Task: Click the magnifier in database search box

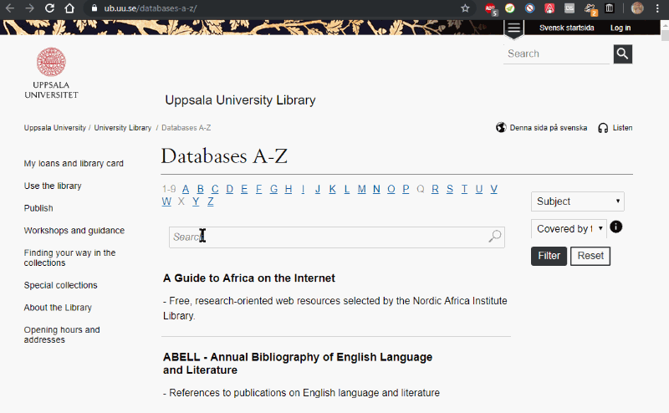Action: [x=494, y=236]
